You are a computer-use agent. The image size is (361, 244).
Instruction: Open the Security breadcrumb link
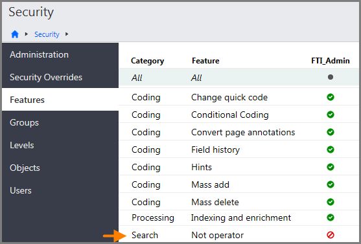point(47,34)
